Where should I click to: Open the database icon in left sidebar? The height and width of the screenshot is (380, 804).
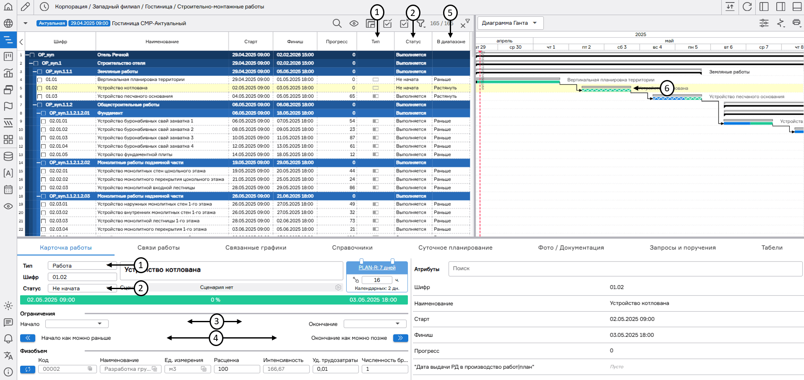8,156
